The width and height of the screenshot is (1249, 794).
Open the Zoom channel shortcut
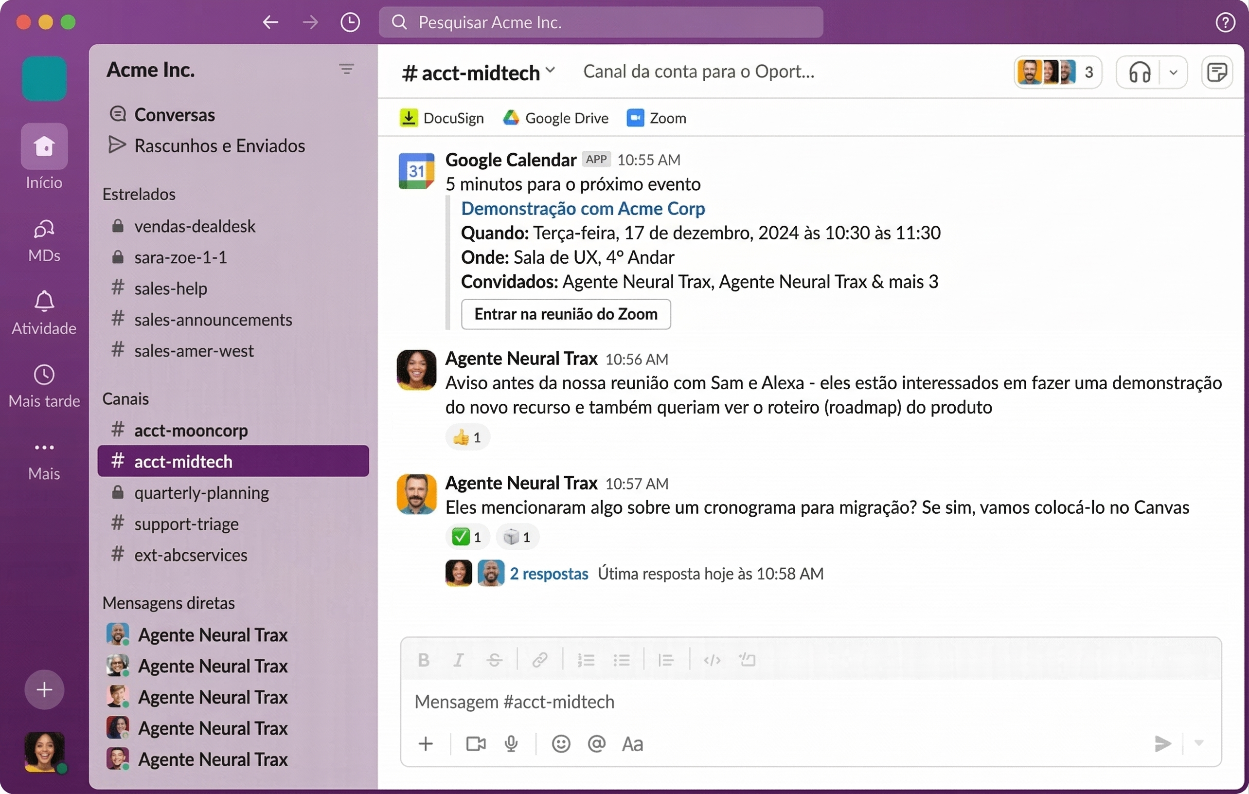pyautogui.click(x=656, y=118)
